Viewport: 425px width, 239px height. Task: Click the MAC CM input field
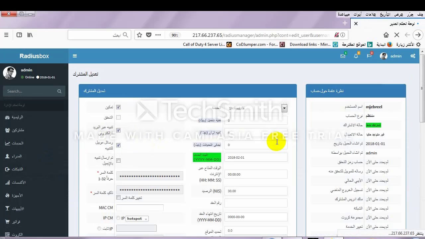point(139,208)
